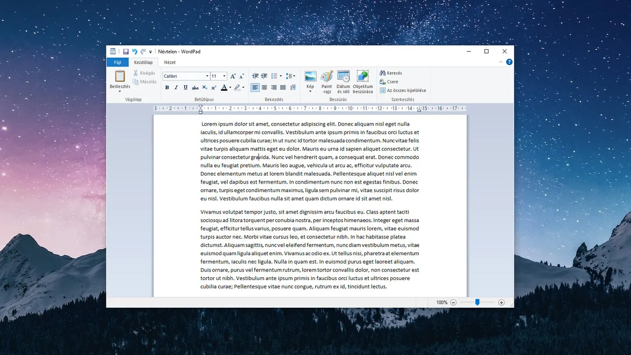631x355 pixels.
Task: Open the text color dropdown arrow
Action: (x=230, y=88)
